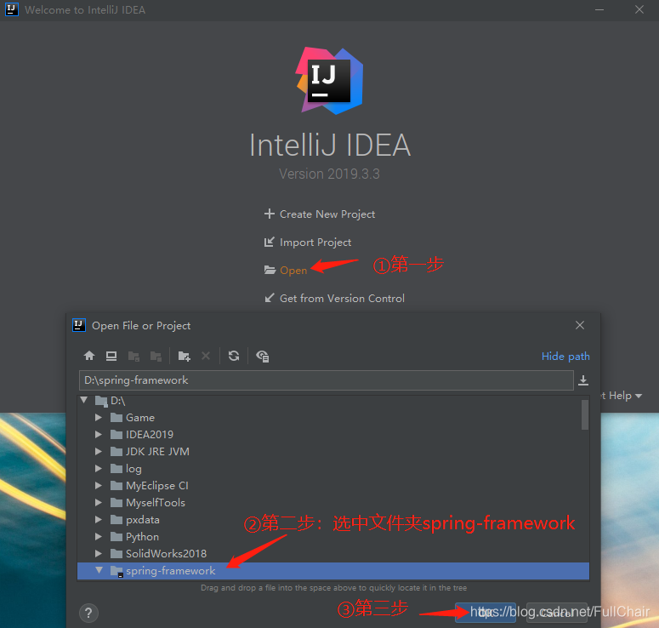Click the file tree vertical scrollbar

click(585, 414)
